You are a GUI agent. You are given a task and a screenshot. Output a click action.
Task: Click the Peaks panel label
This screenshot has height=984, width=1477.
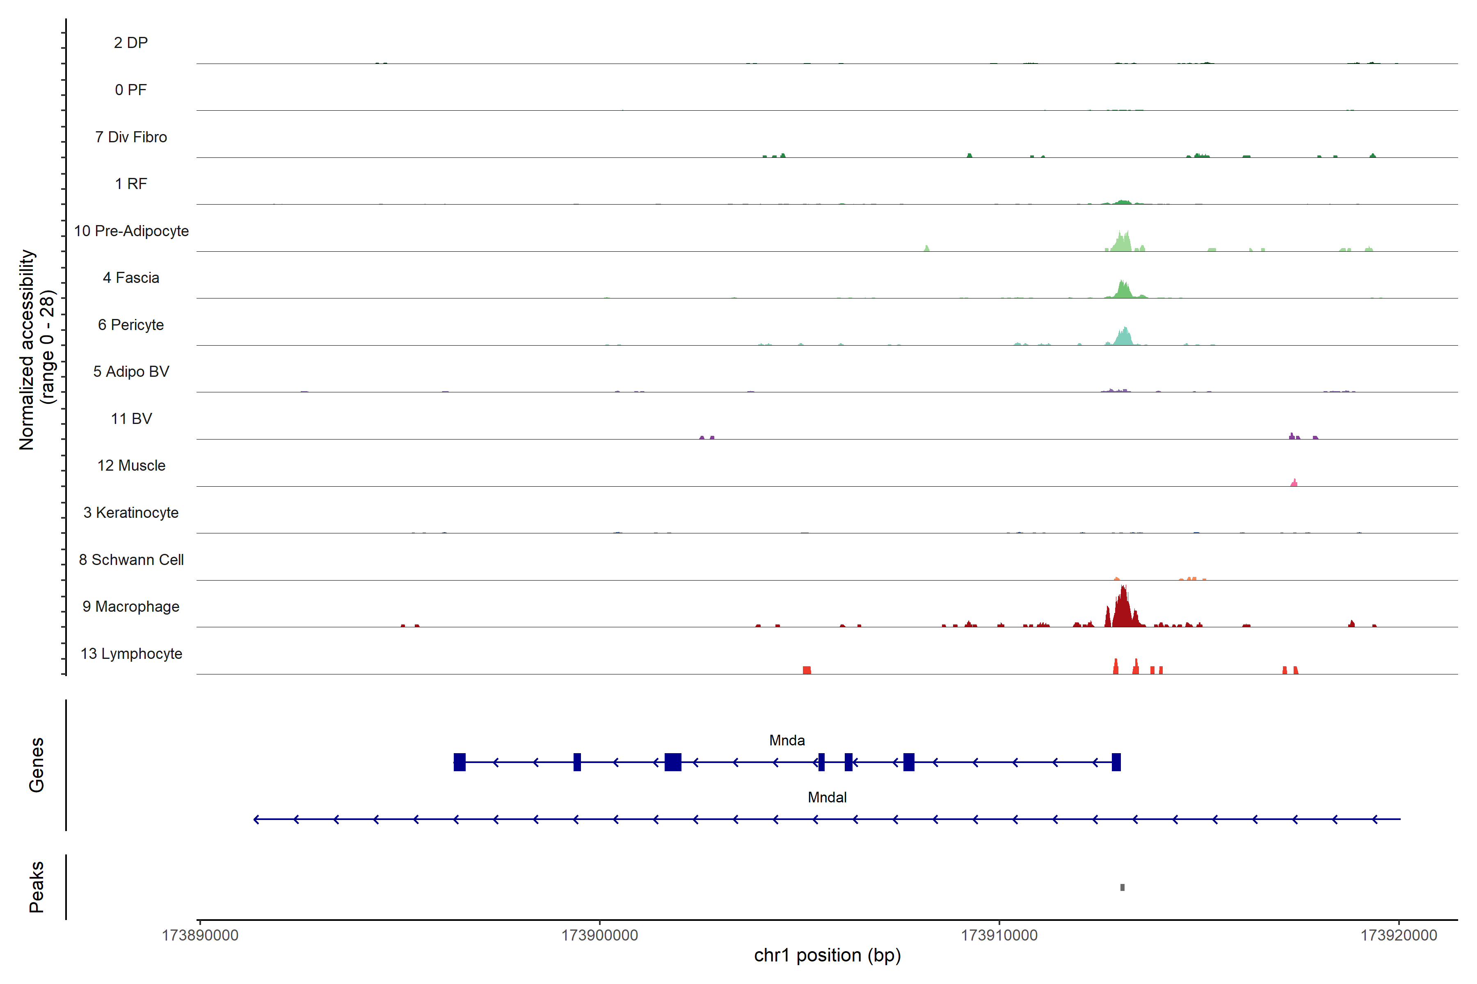pyautogui.click(x=37, y=887)
